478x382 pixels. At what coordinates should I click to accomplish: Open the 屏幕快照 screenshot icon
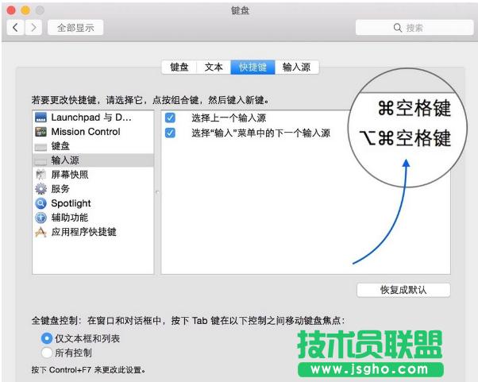[41, 175]
